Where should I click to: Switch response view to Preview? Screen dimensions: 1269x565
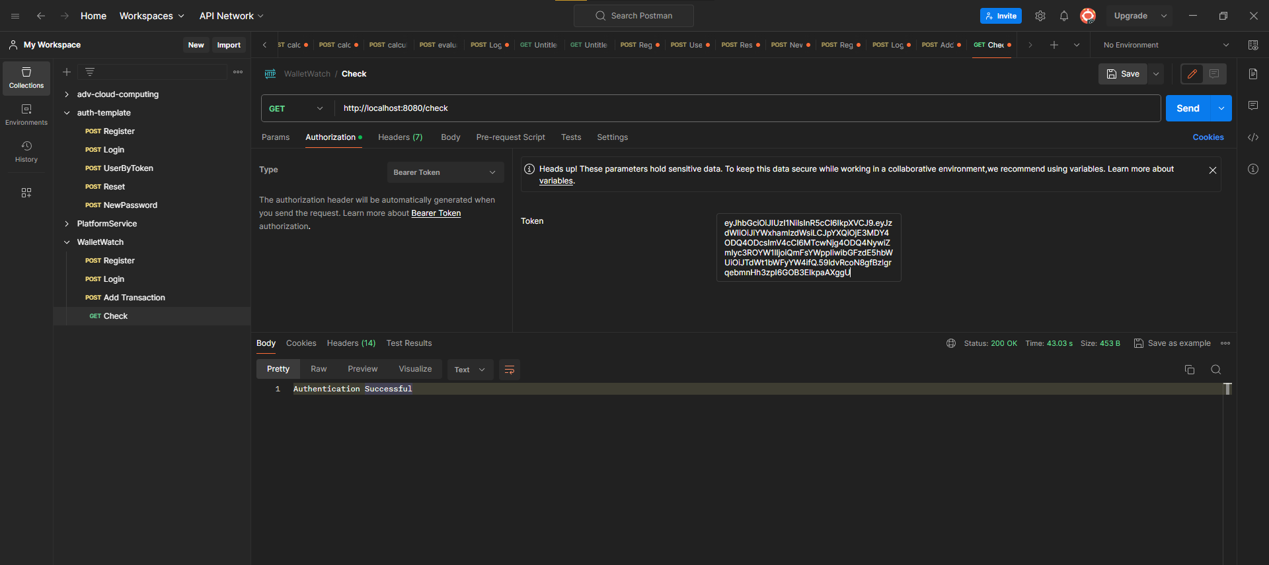363,369
